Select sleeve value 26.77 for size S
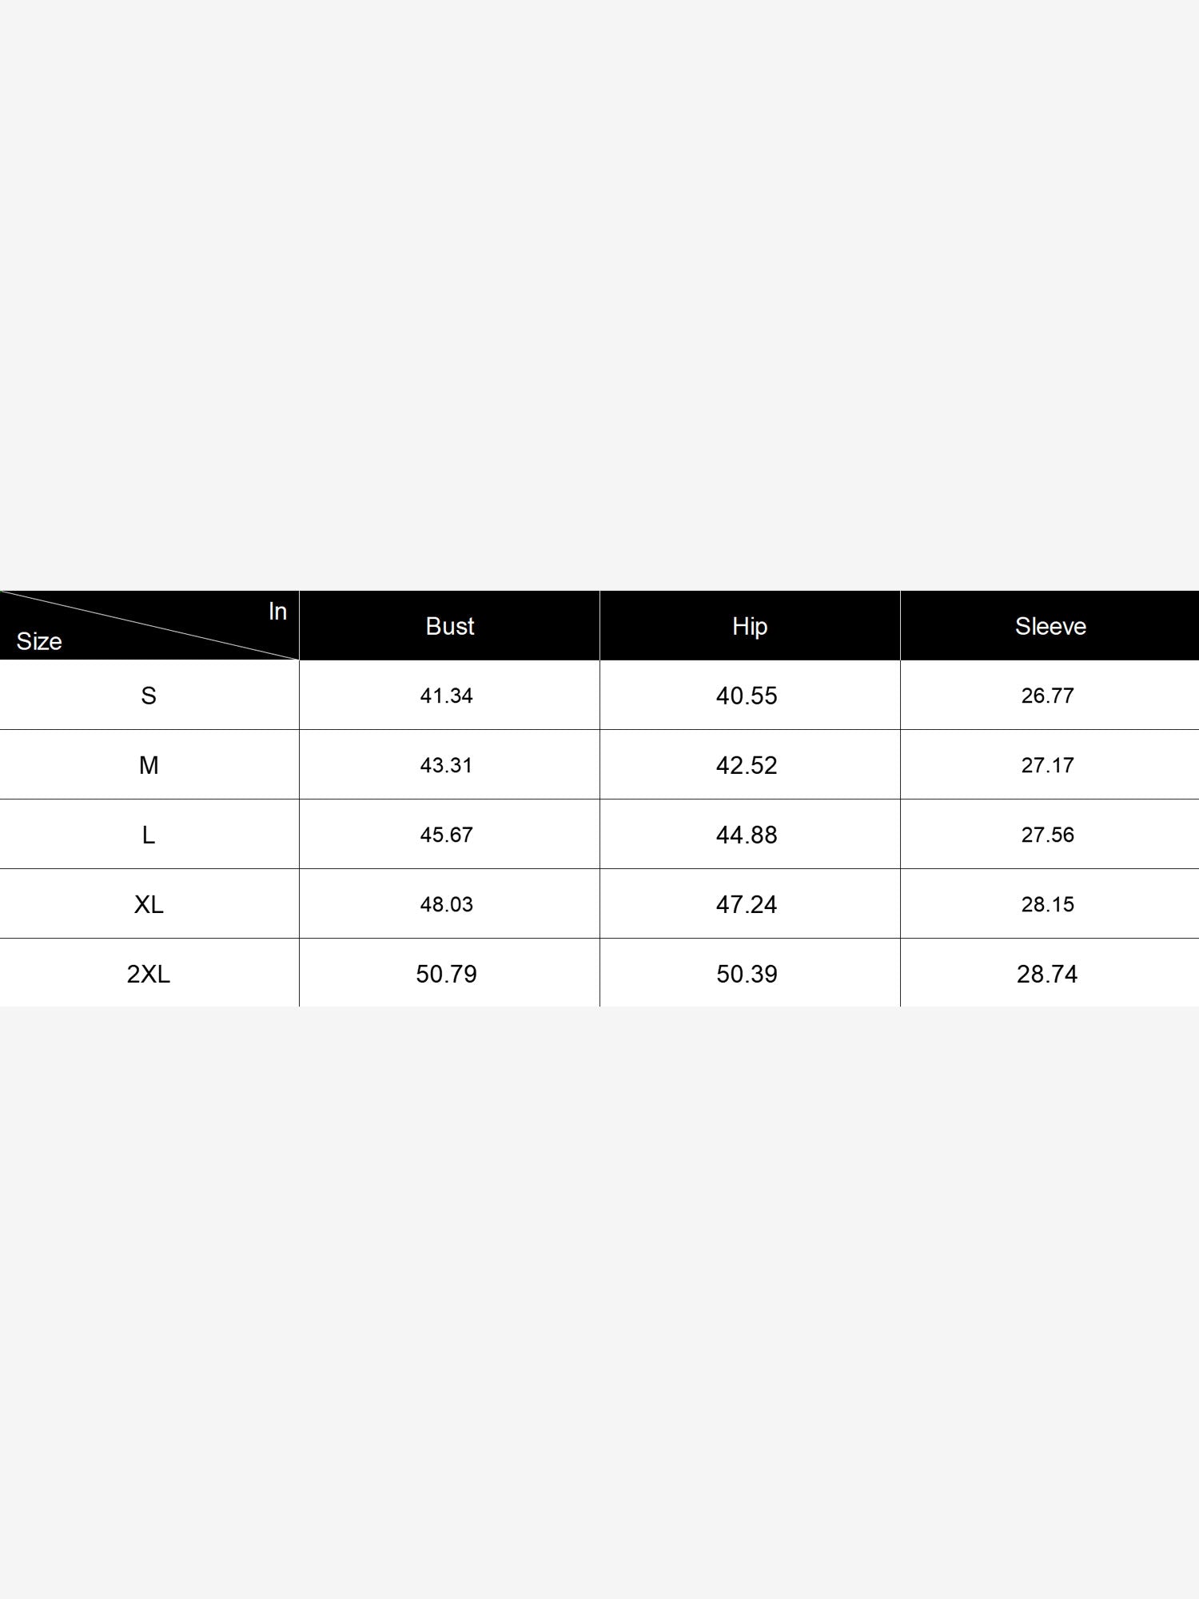The width and height of the screenshot is (1199, 1599). (x=1047, y=696)
